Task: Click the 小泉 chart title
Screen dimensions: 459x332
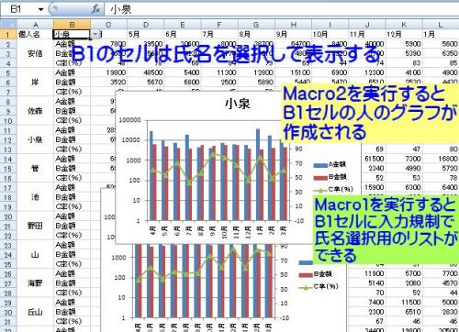Action: (x=238, y=104)
